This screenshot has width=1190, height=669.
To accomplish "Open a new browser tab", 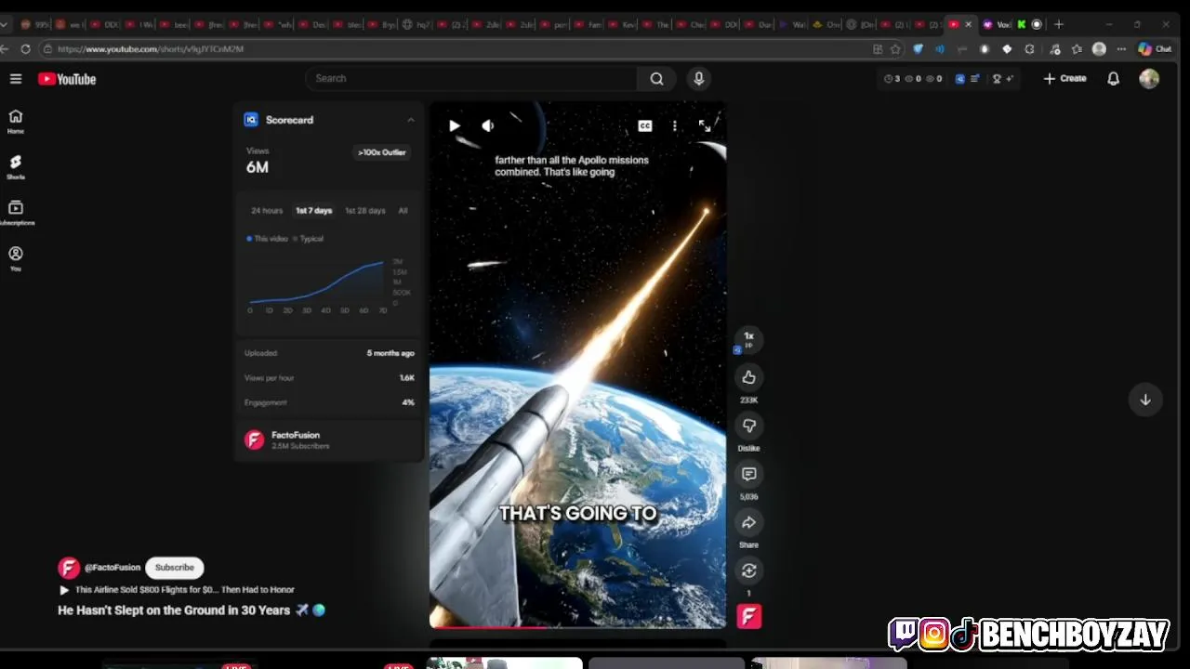I will click(x=1058, y=24).
